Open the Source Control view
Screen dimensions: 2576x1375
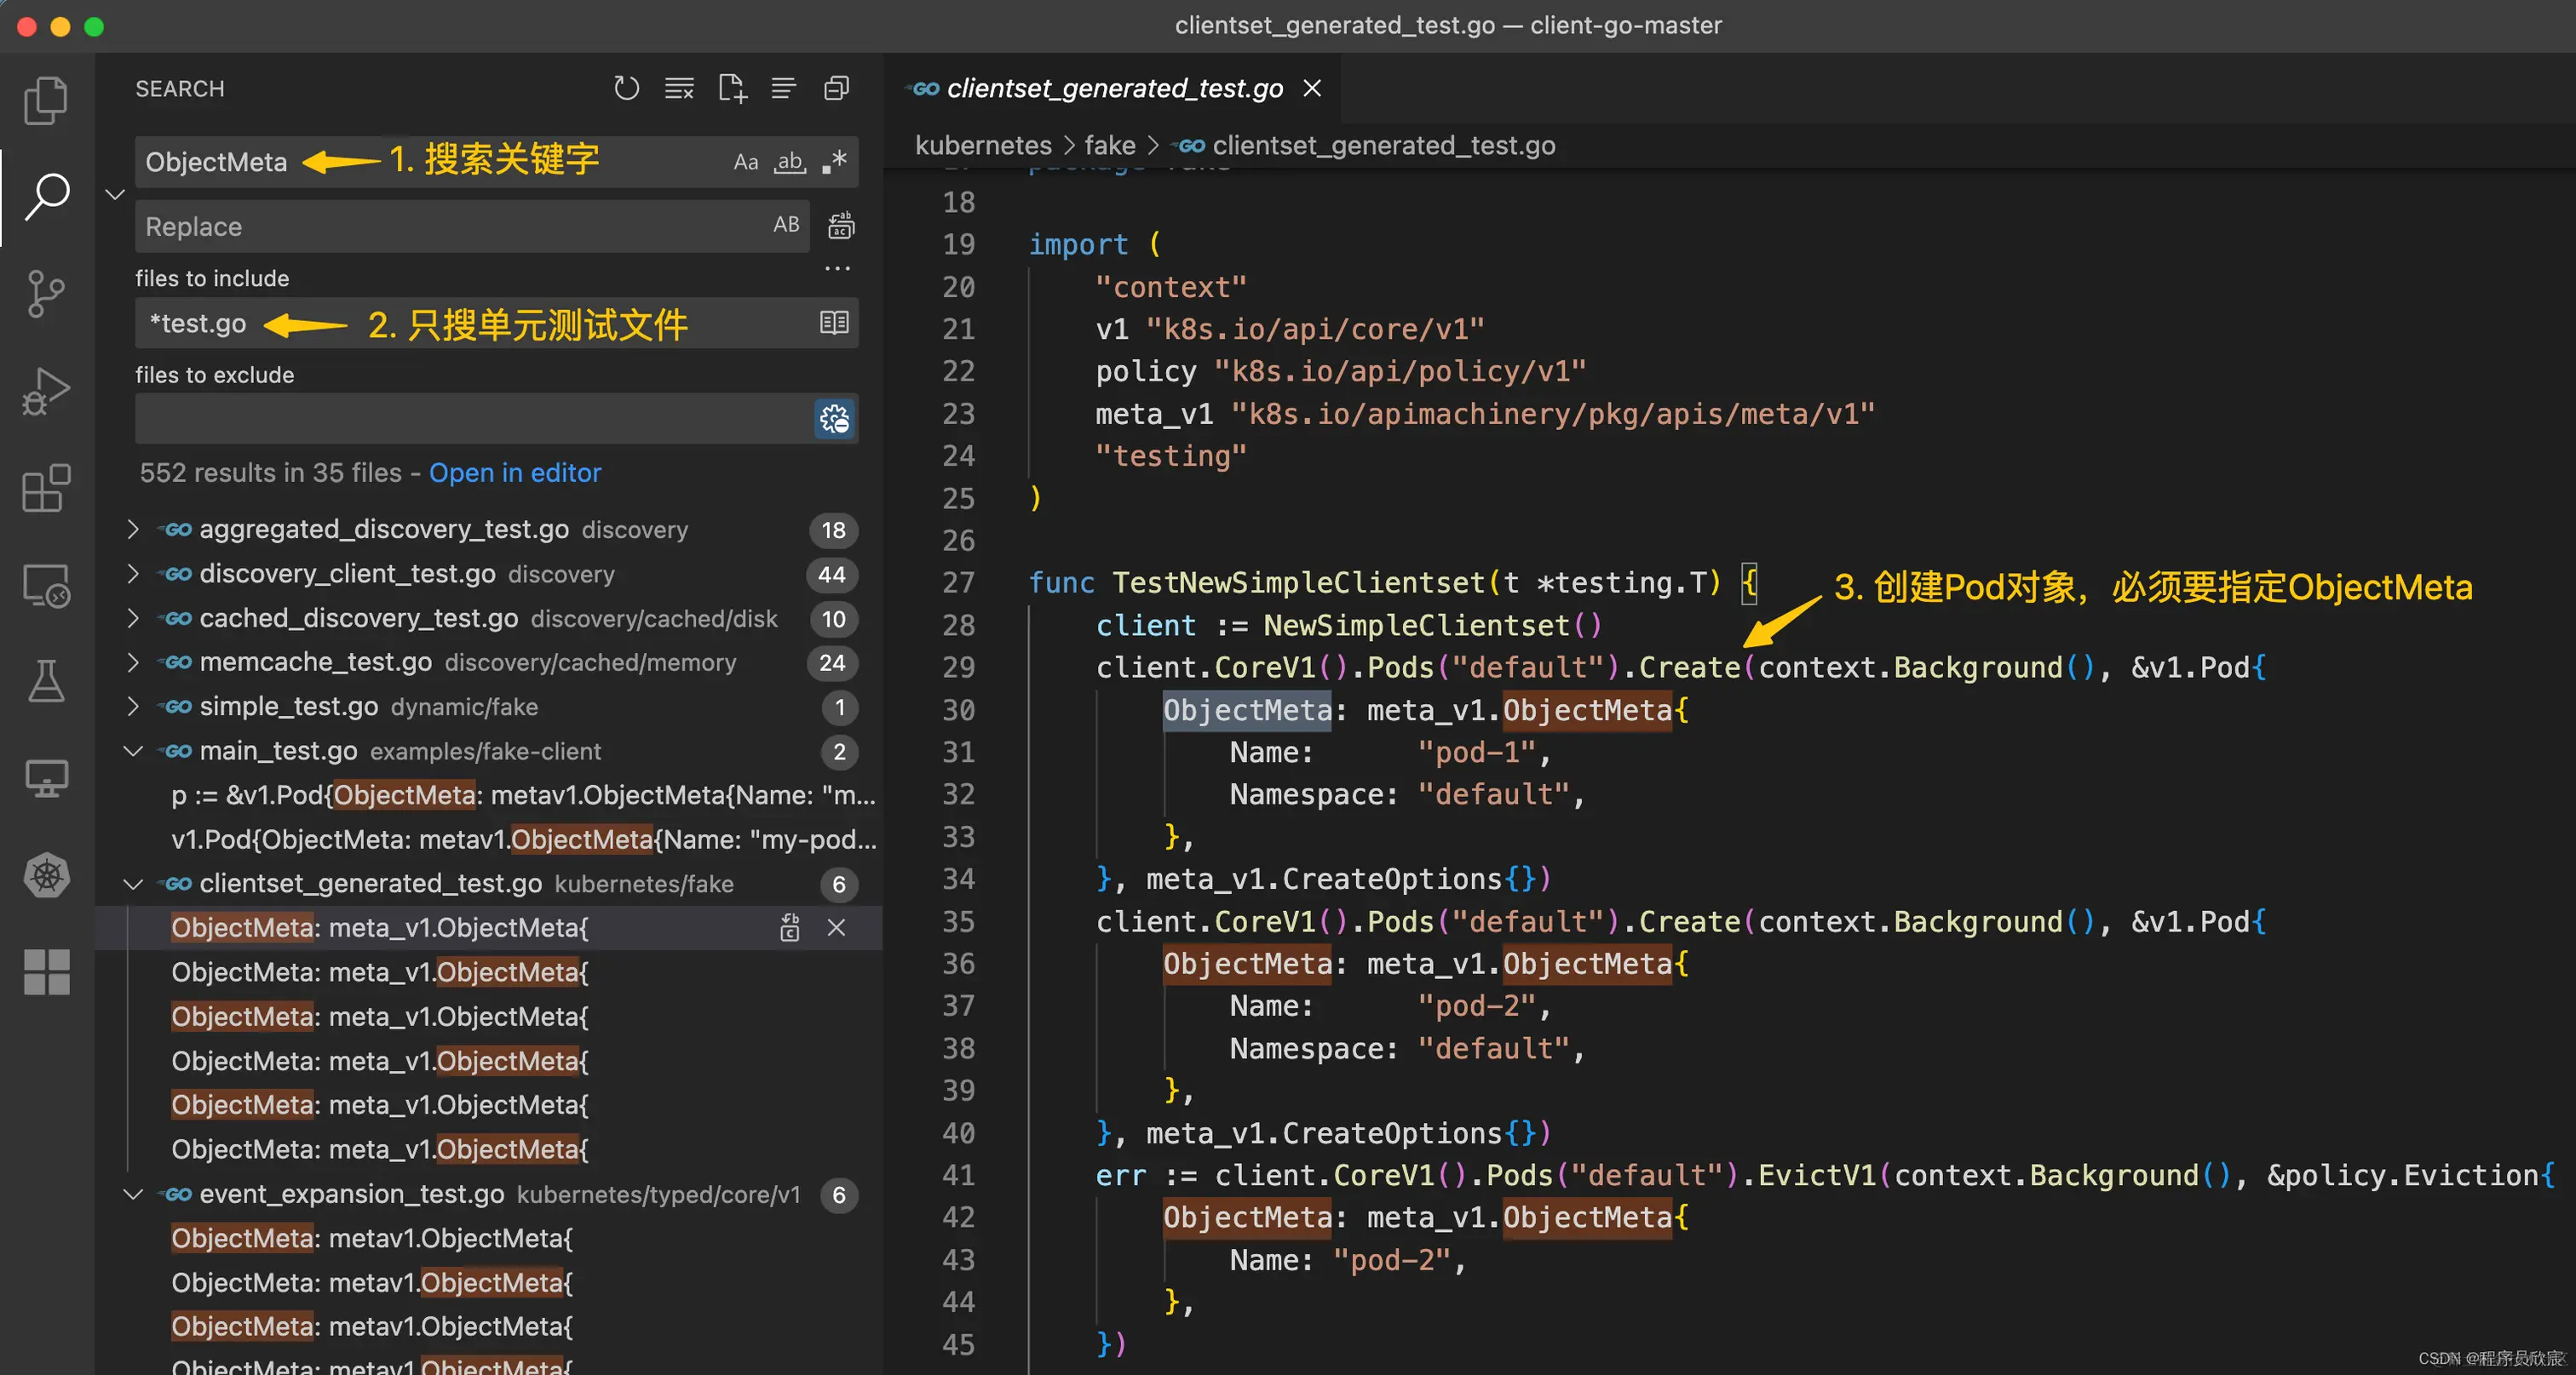point(46,294)
